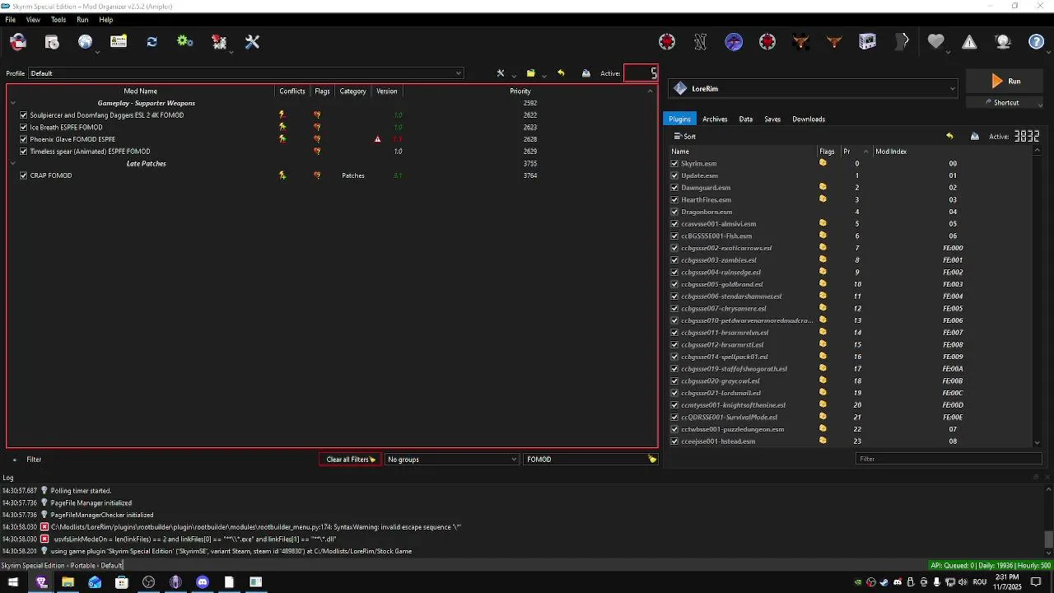1054x593 pixels.
Task: Expand the Filter panel chevron
Action: (x=14, y=460)
